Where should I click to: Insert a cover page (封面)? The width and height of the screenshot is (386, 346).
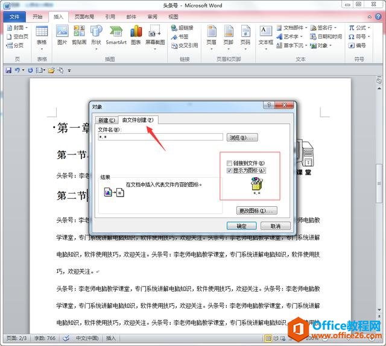point(17,28)
